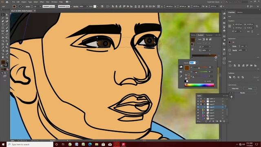This screenshot has width=261, height=147.
Task: Click the Group quick action button
Action: pyautogui.click(x=250, y=89)
